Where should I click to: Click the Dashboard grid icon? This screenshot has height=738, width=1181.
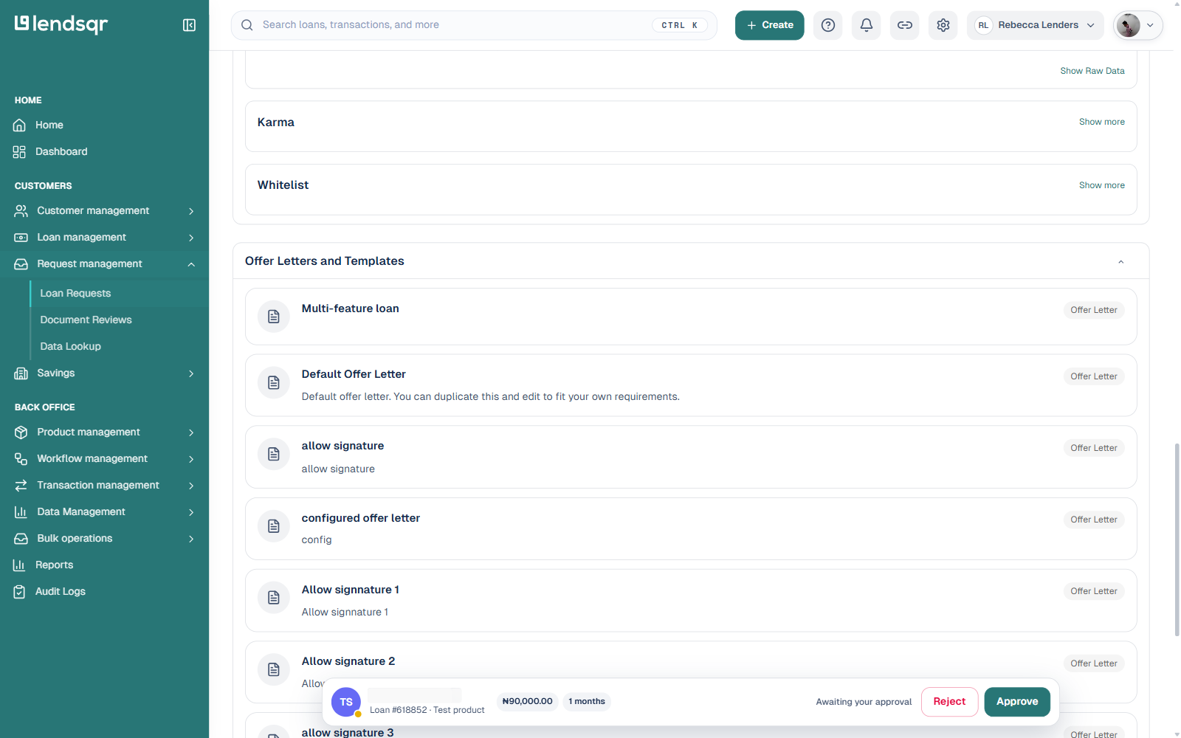point(20,152)
